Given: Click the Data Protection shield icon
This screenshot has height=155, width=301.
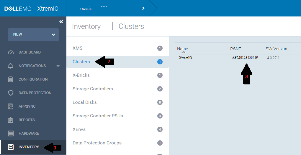Looking at the screenshot, I should (x=11, y=93).
